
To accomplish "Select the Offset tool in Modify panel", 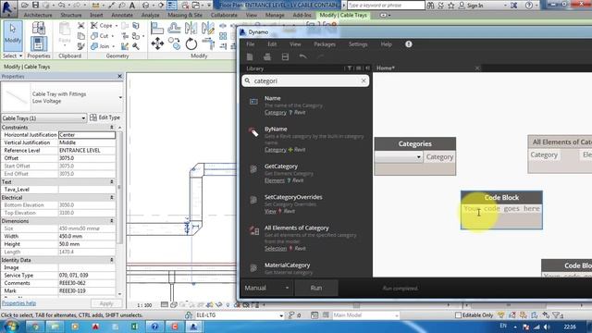I will click(x=174, y=28).
